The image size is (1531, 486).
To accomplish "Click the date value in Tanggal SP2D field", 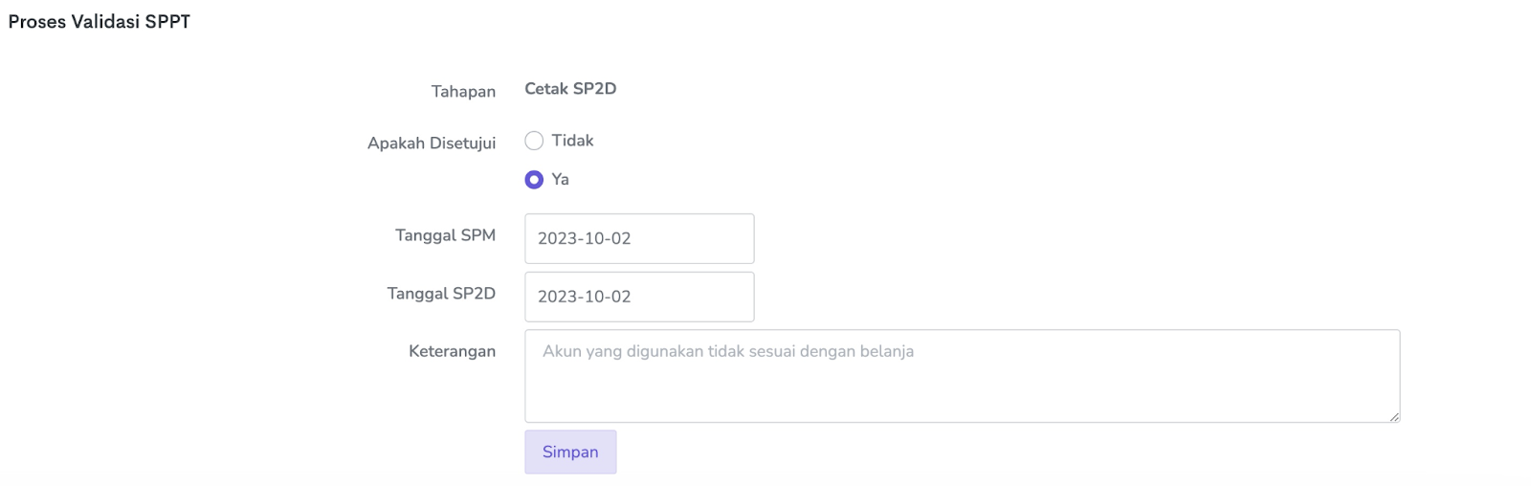I will tap(584, 297).
